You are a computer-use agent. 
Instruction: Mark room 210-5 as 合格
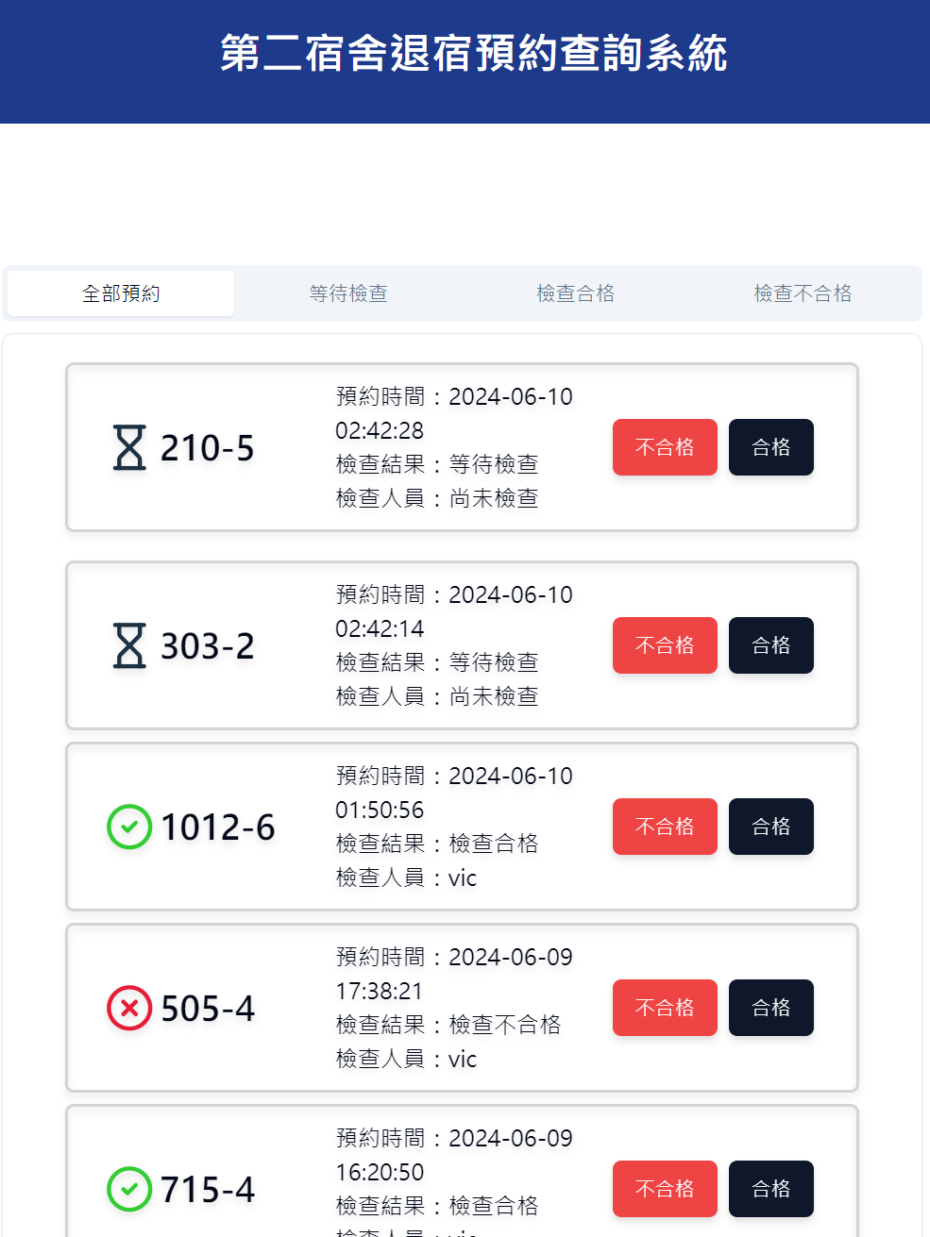[x=770, y=447]
